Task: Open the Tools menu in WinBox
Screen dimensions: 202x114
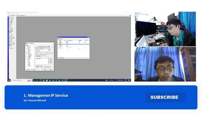Action: point(12,37)
